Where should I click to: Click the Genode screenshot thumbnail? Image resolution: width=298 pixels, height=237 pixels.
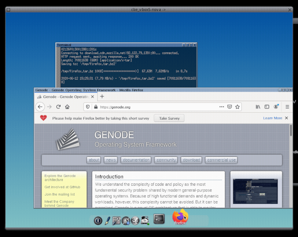255,191
